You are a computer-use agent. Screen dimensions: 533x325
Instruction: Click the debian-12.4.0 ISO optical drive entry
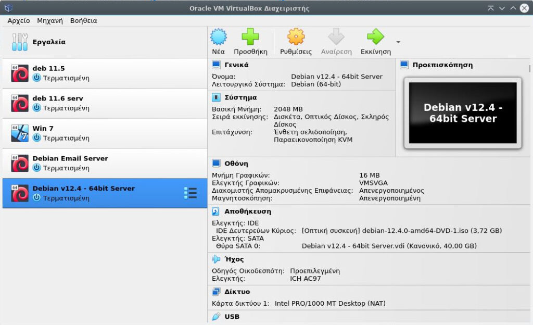coord(401,231)
